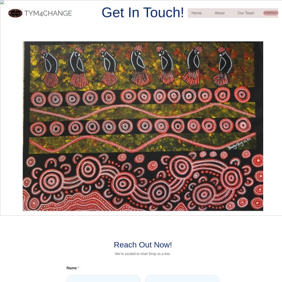282x282 pixels.
Task: Click the Name field label
Action: pos(71,268)
